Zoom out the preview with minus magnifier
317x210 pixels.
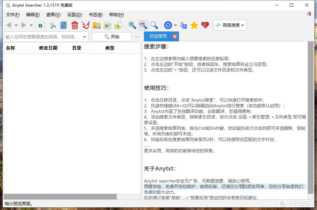coord(143,25)
